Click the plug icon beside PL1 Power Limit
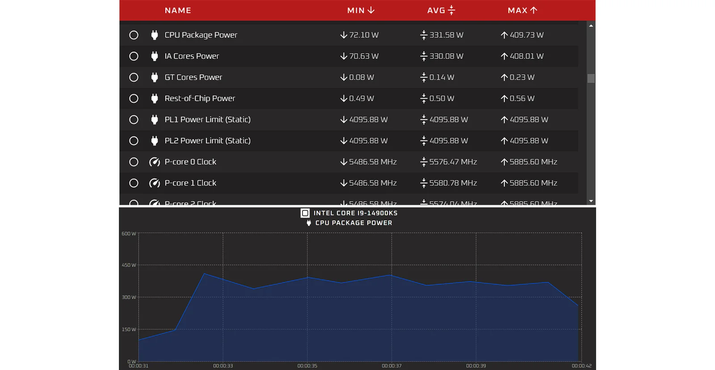The width and height of the screenshot is (715, 370). click(x=155, y=120)
